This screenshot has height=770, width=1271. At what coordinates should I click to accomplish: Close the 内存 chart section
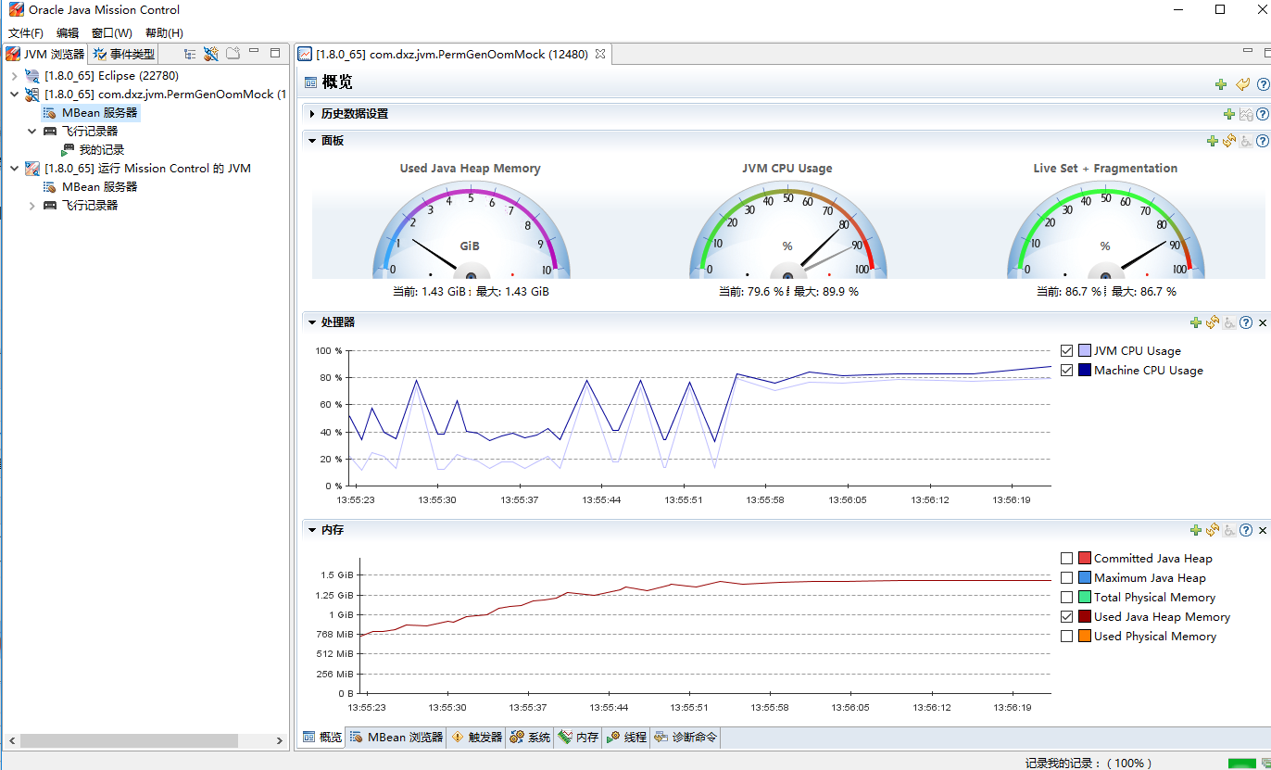[x=1263, y=530]
